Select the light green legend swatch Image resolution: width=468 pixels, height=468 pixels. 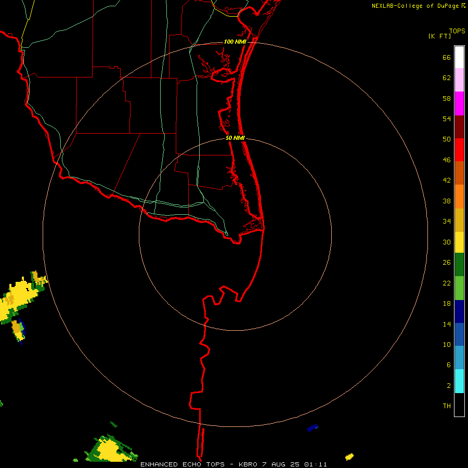pos(459,288)
